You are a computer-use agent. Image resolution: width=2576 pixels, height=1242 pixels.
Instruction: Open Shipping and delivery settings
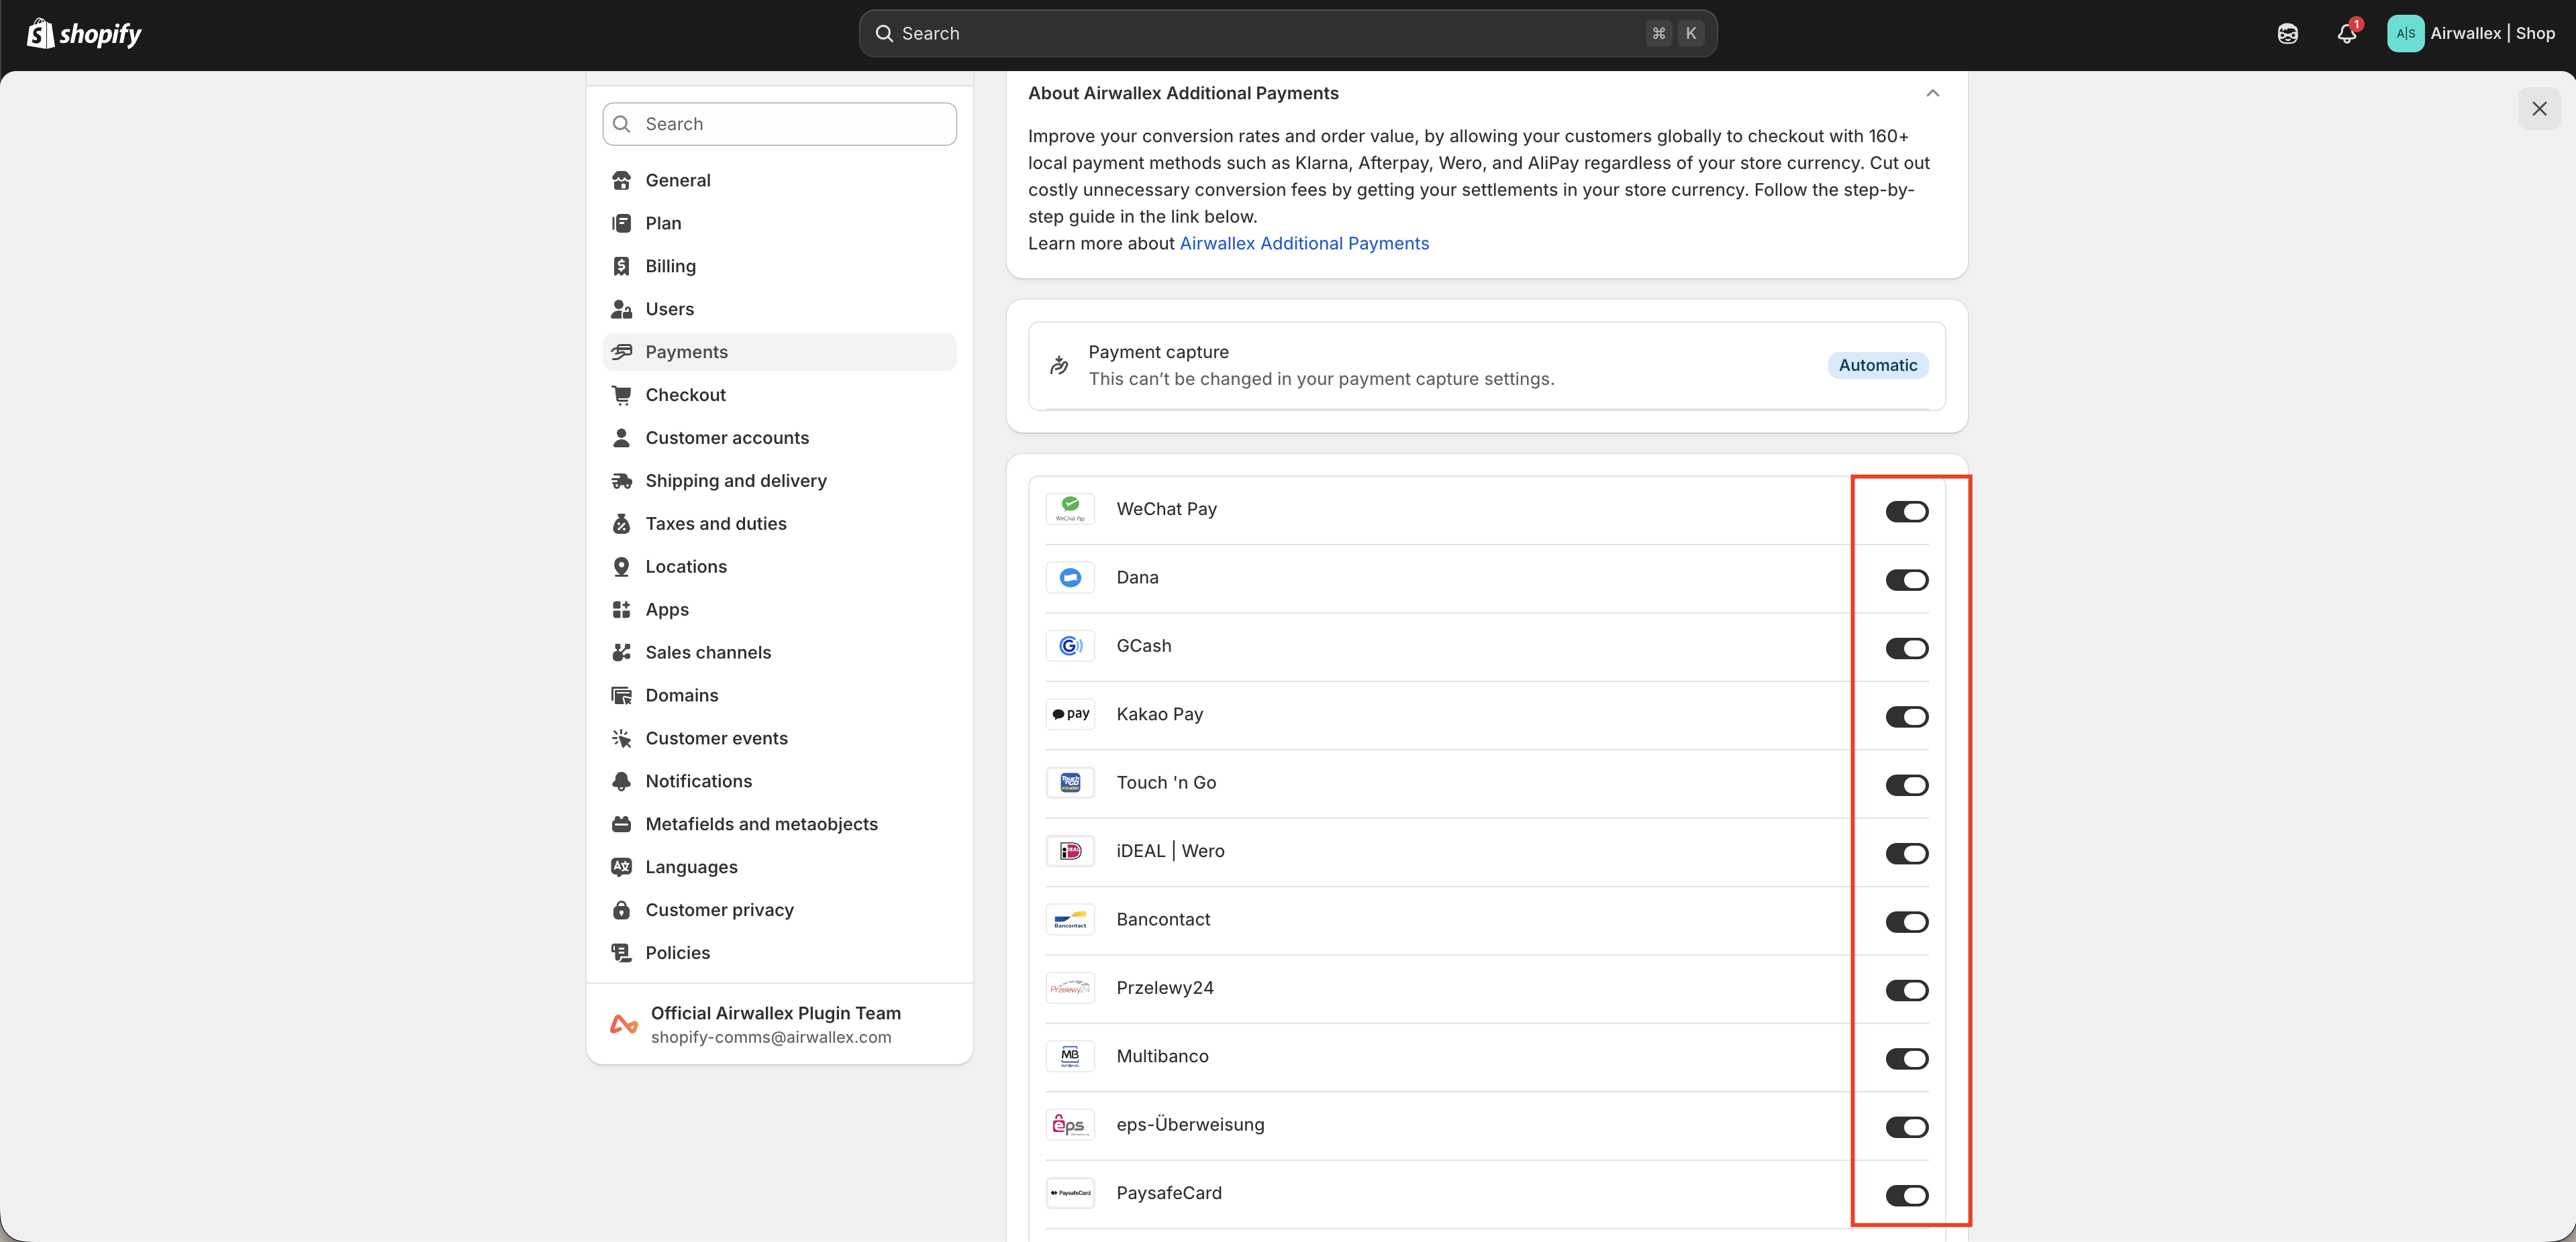tap(779, 482)
